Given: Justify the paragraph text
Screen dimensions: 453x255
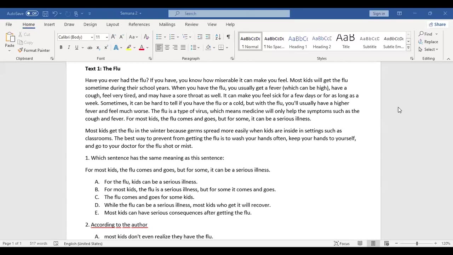Looking at the screenshot, I should pyautogui.click(x=183, y=47).
